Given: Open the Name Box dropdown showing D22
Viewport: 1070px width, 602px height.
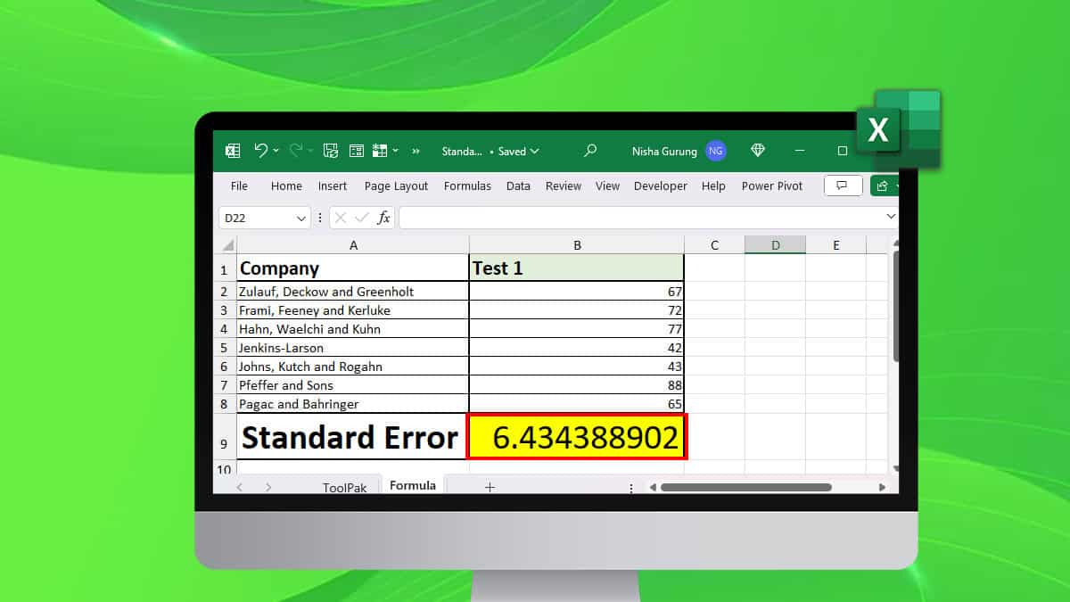Looking at the screenshot, I should [300, 217].
